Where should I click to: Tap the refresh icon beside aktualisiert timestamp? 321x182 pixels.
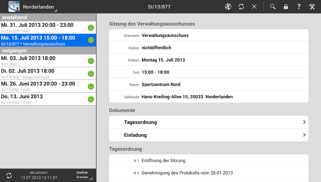pos(9,175)
